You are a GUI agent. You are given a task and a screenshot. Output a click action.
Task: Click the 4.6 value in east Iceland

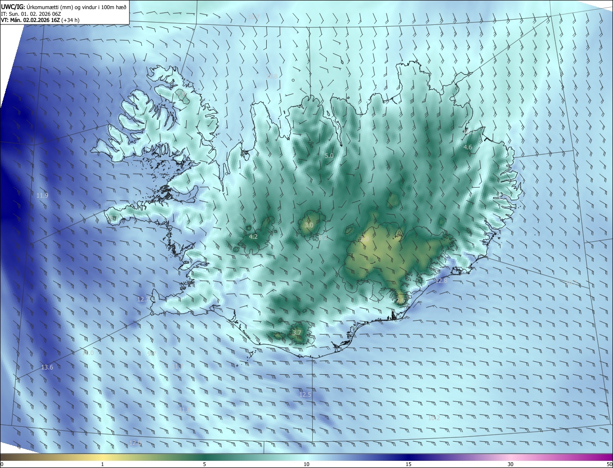click(x=468, y=147)
